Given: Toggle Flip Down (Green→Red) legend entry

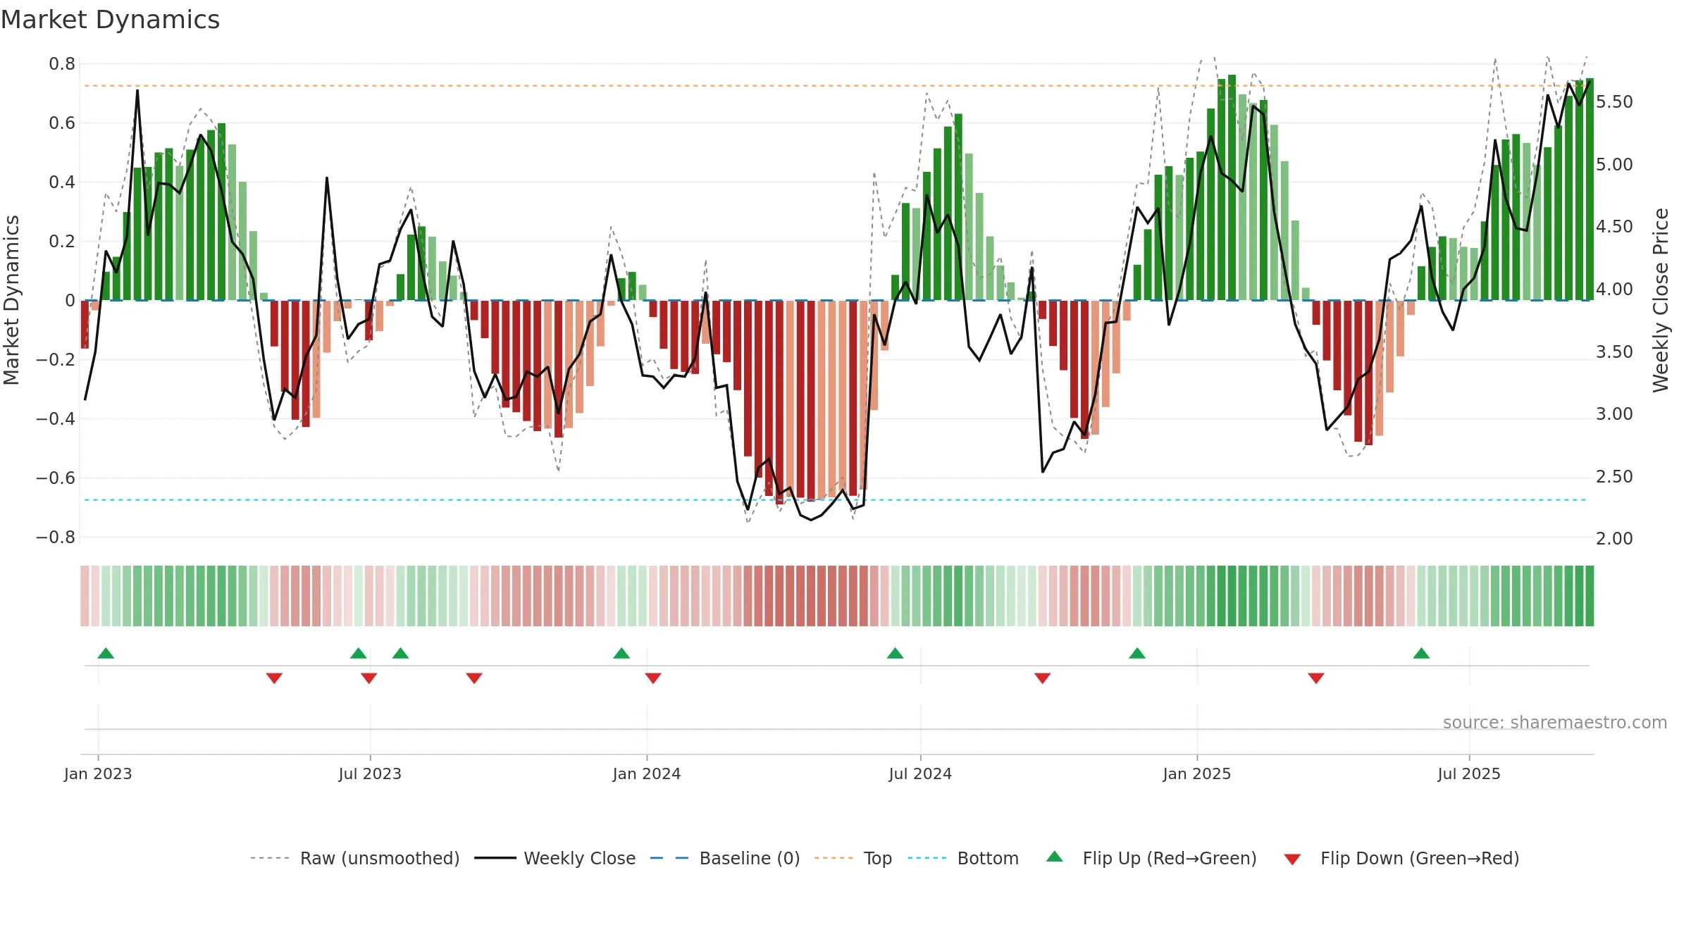Looking at the screenshot, I should coord(1401,858).
